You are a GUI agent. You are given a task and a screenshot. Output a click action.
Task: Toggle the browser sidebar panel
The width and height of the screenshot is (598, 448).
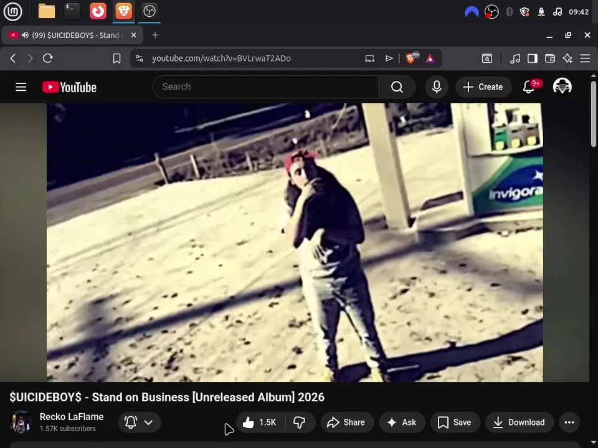[x=533, y=58]
